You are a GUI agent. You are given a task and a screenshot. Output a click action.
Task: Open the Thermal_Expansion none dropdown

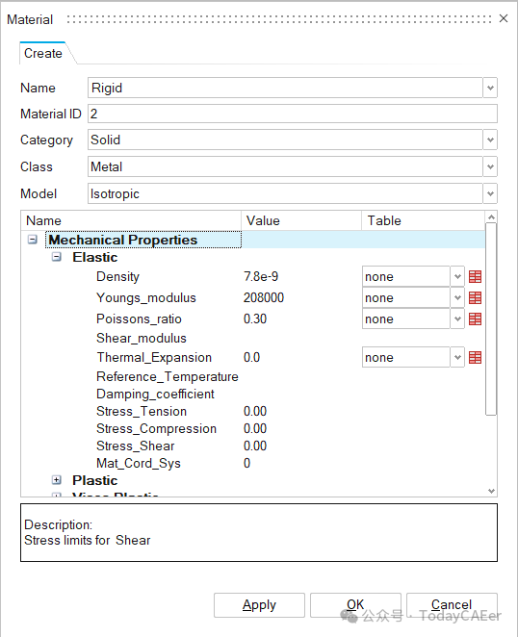pyautogui.click(x=457, y=358)
